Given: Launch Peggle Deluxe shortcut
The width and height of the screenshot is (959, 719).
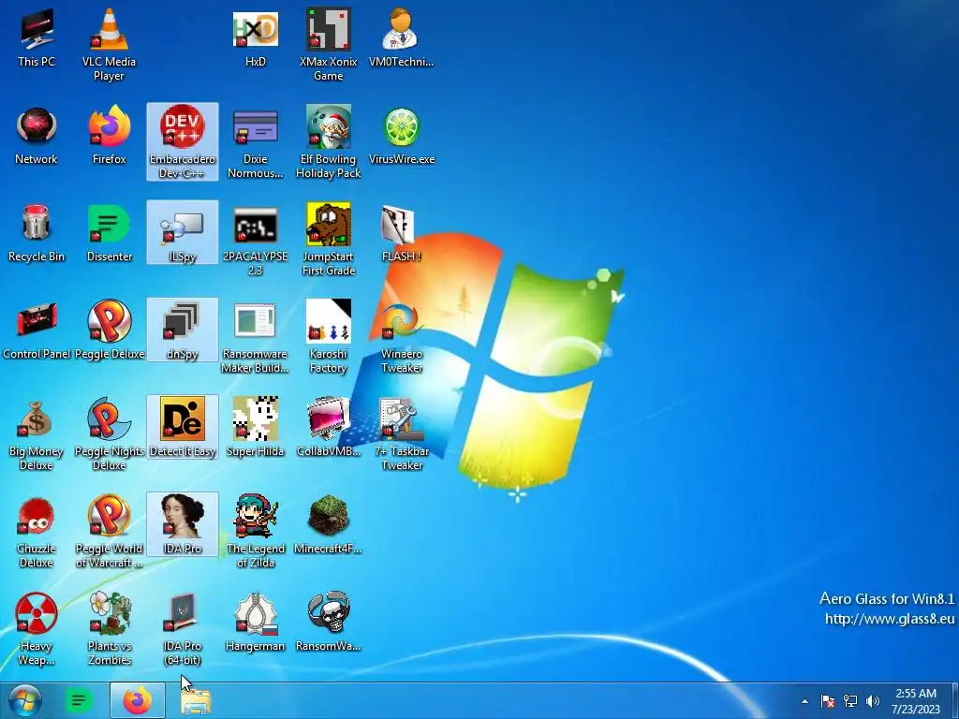Looking at the screenshot, I should coord(109,330).
